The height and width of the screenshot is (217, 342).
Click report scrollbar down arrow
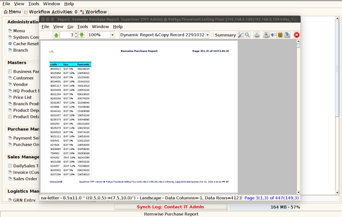(x=298, y=192)
